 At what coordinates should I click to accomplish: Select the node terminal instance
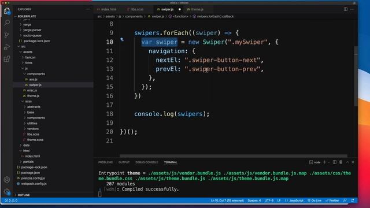click(314, 162)
